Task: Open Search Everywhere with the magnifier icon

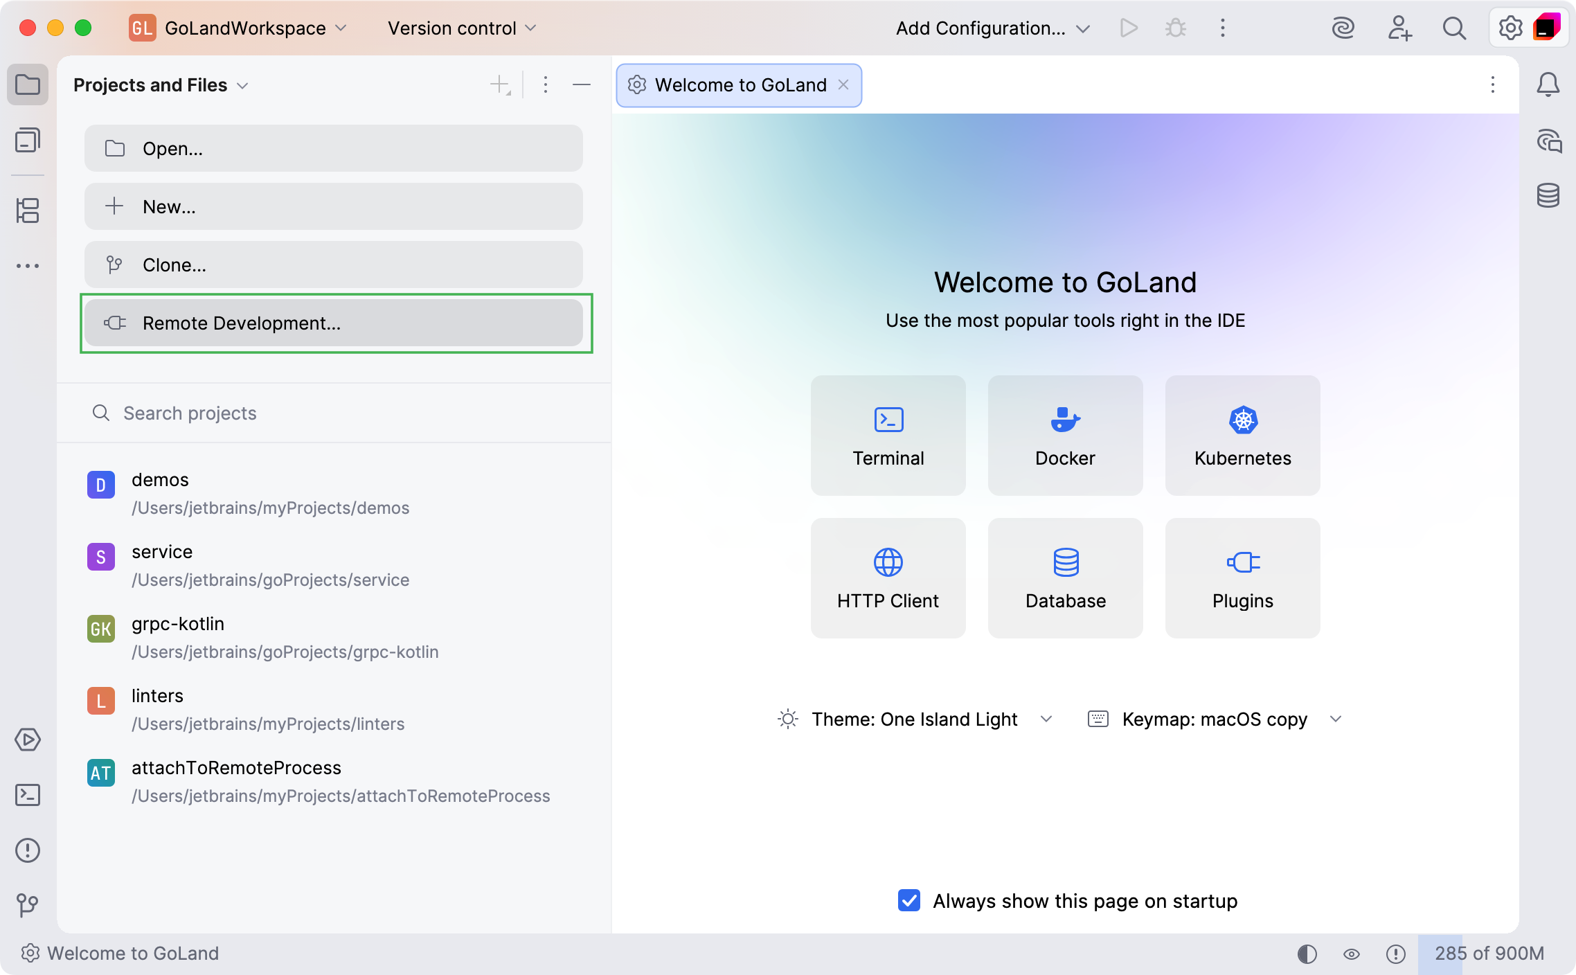Action: [x=1454, y=28]
